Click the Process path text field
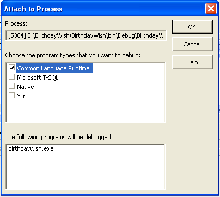Screen dimensions: 220x197 [86, 35]
